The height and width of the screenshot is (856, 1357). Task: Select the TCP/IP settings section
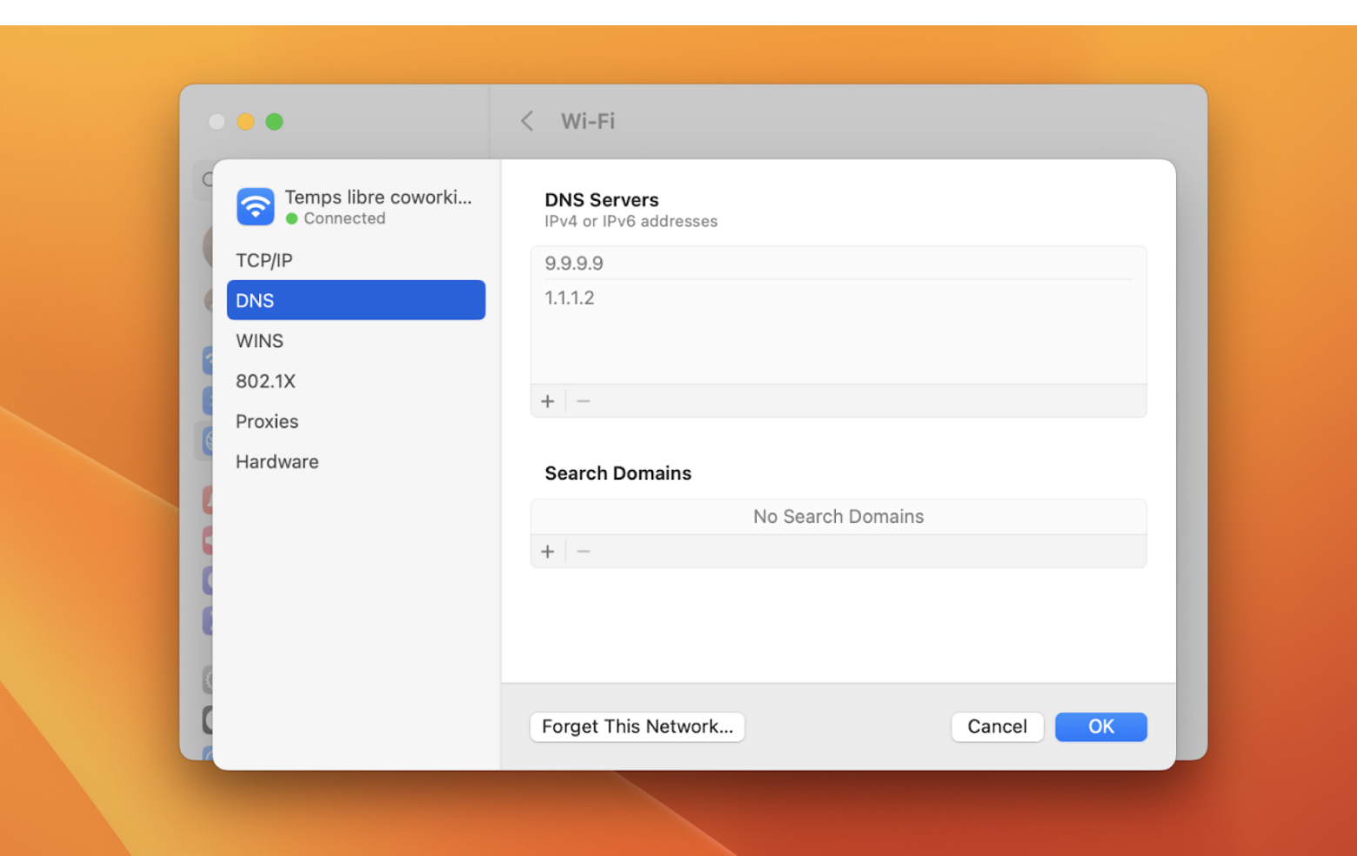tap(264, 259)
